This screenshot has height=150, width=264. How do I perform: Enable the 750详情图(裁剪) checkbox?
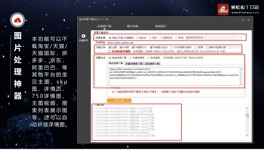(172, 48)
